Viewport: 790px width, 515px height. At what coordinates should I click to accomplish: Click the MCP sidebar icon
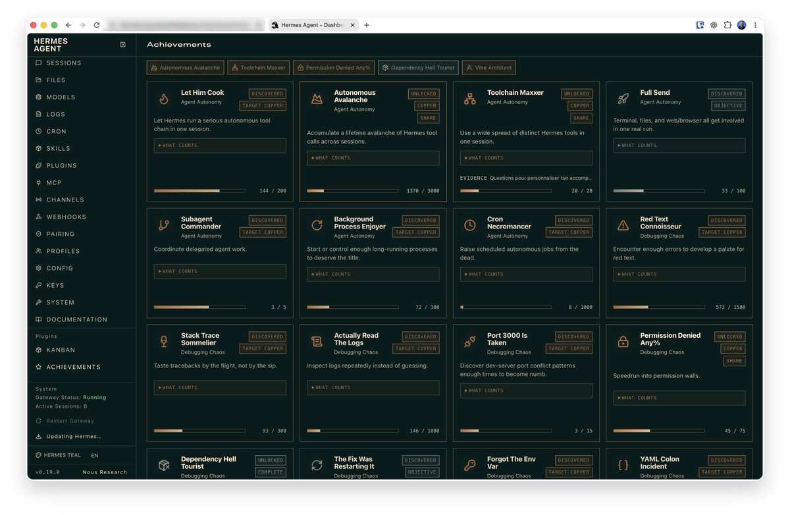(x=39, y=183)
